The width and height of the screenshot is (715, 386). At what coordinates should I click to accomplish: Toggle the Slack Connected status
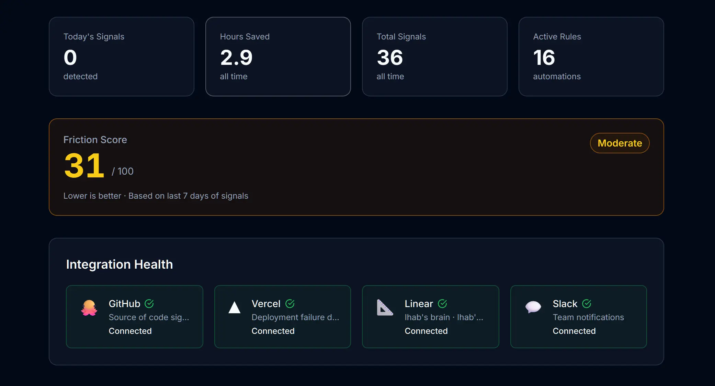pyautogui.click(x=574, y=331)
